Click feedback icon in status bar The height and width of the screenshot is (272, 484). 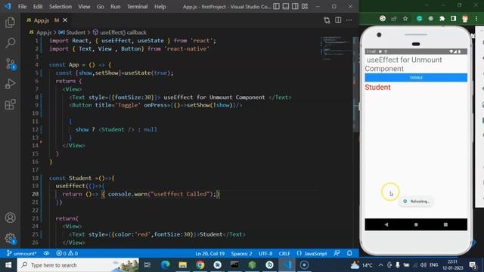point(337,254)
